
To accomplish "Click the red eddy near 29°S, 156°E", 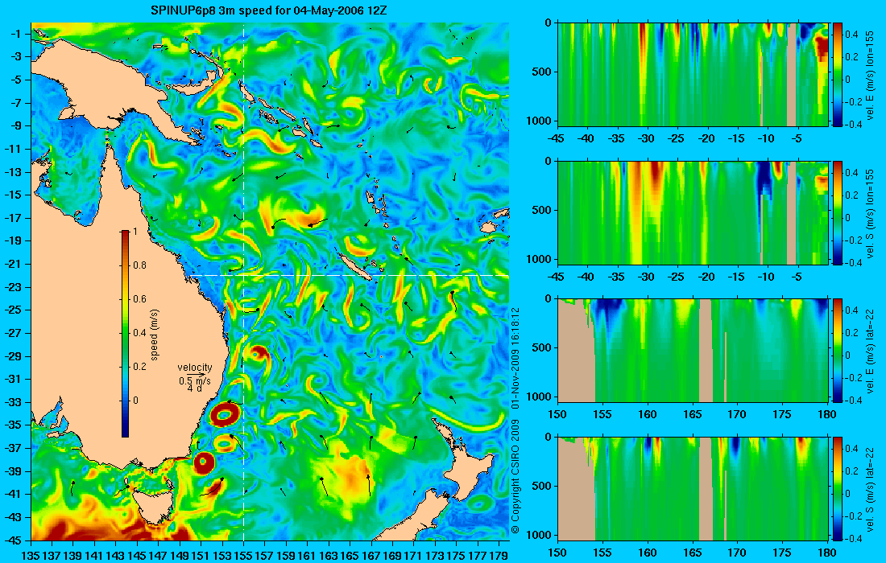I will point(258,354).
